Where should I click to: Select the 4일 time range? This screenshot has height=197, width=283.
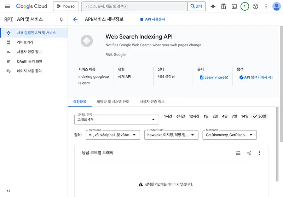tap(225, 116)
